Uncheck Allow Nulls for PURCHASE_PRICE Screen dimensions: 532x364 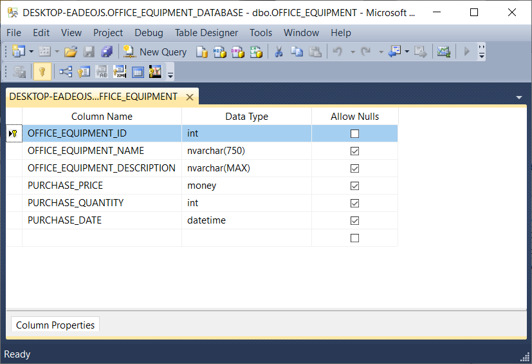(x=354, y=186)
